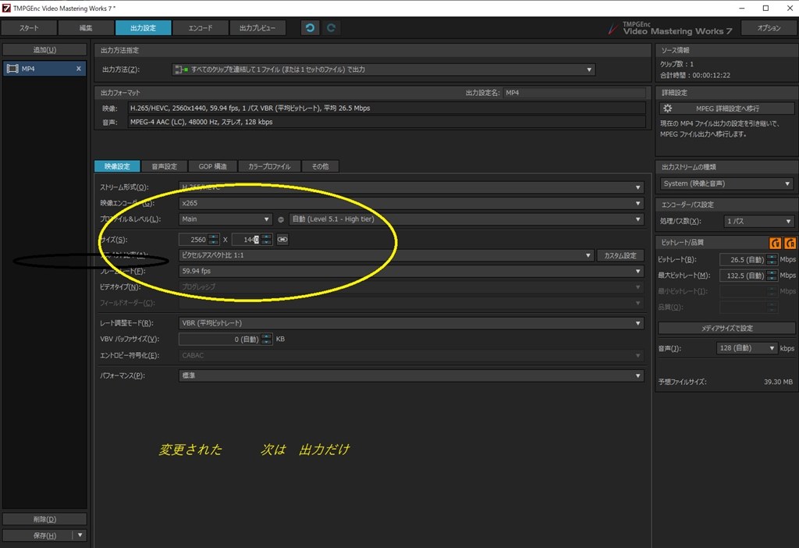Click the up stepper on the ビットレート value

tap(770, 257)
